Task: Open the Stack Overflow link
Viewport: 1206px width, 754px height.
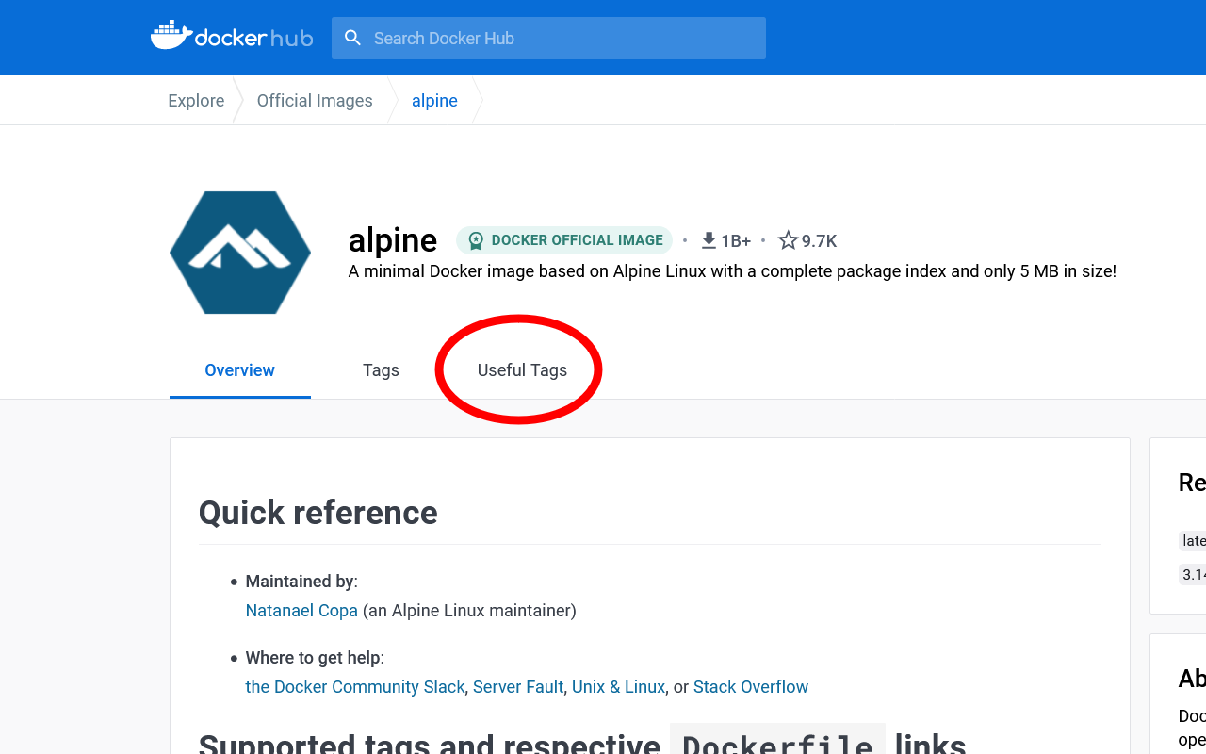Action: [751, 686]
